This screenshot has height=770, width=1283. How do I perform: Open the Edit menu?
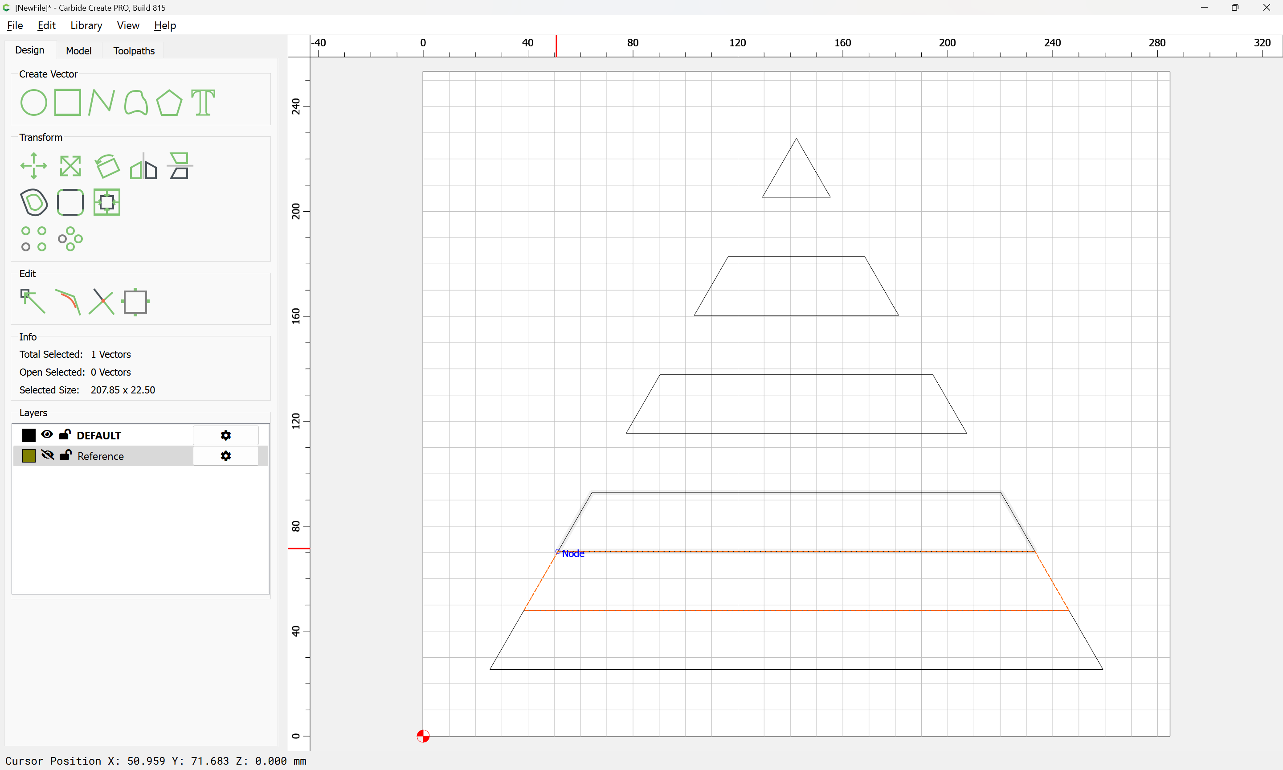47,25
